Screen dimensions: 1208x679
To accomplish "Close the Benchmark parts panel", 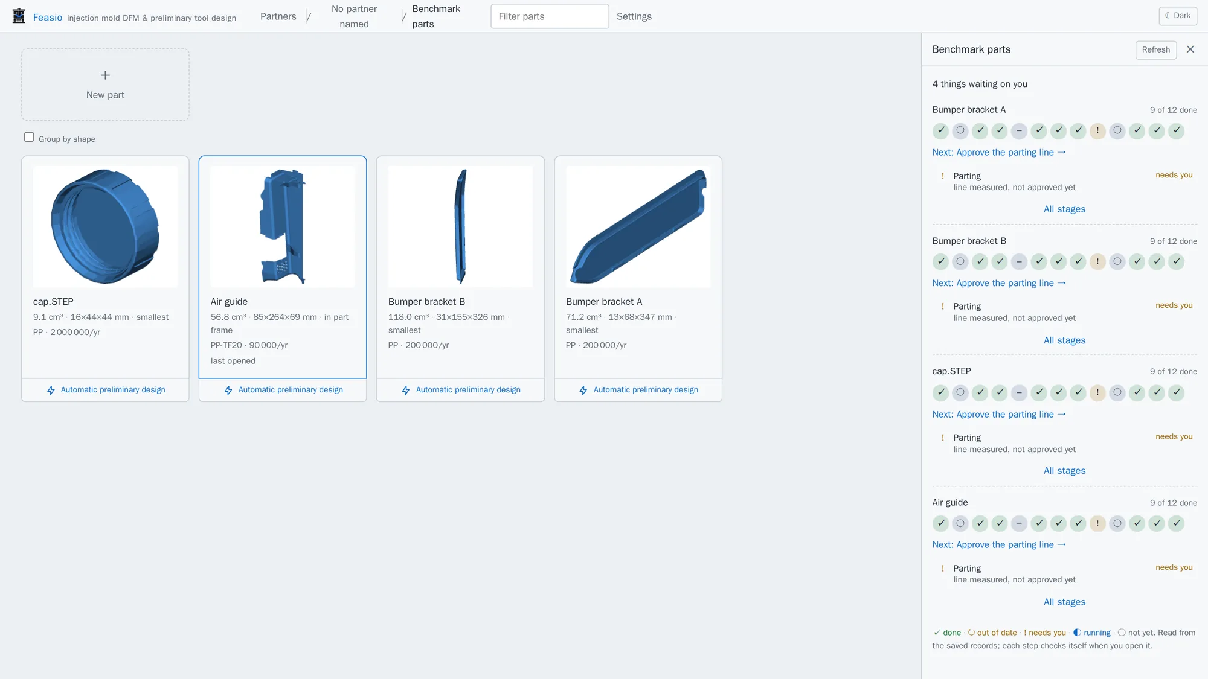I will [1190, 49].
